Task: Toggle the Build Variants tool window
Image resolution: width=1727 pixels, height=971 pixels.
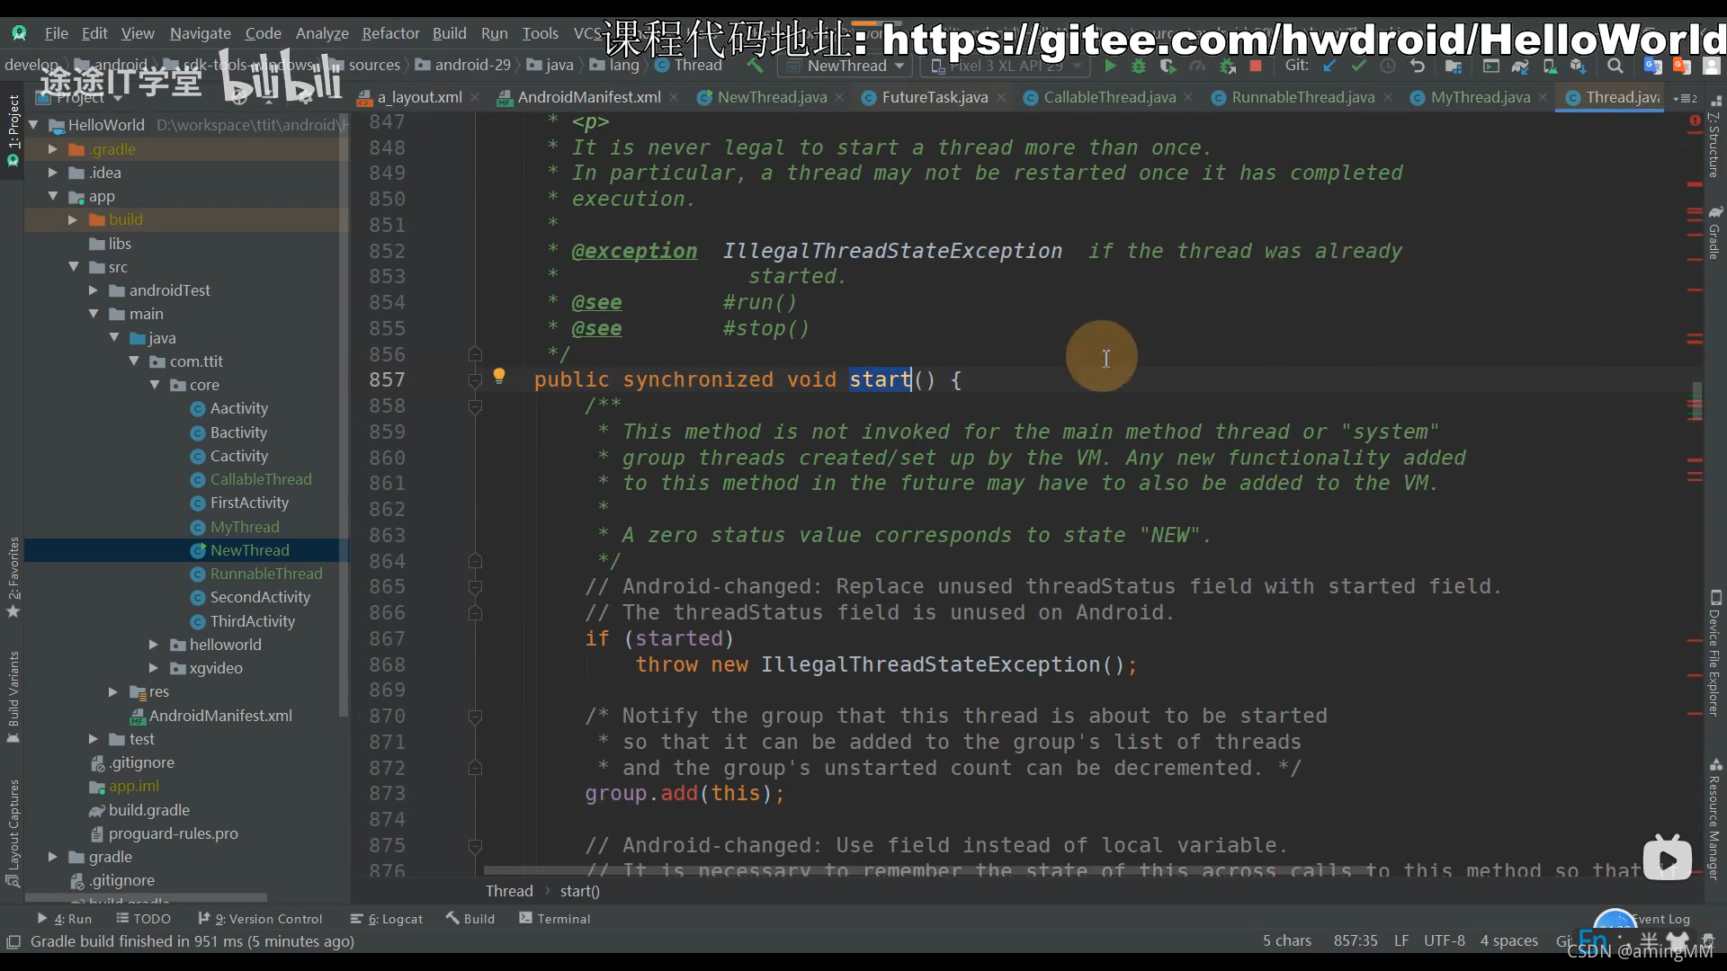Action: (13, 697)
